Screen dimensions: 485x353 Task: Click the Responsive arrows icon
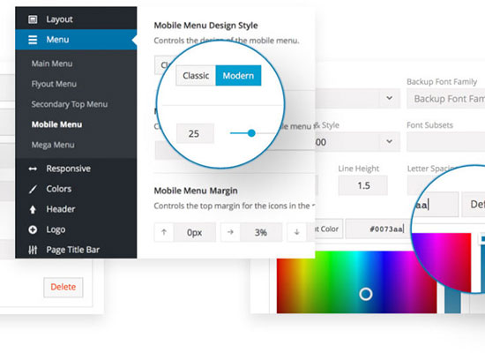click(x=33, y=169)
